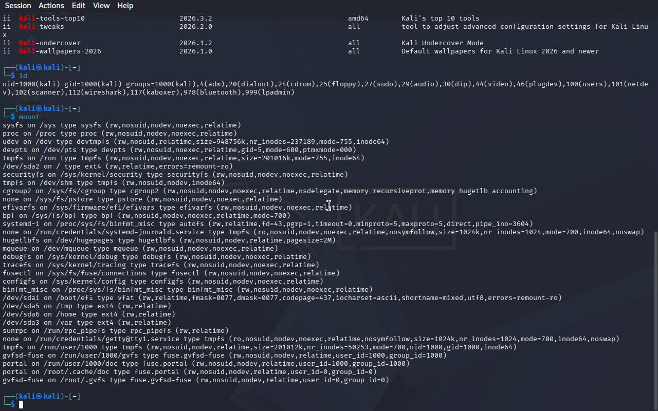The height and width of the screenshot is (411, 658).
Task: Click the 'id' command text
Action: click(x=23, y=76)
